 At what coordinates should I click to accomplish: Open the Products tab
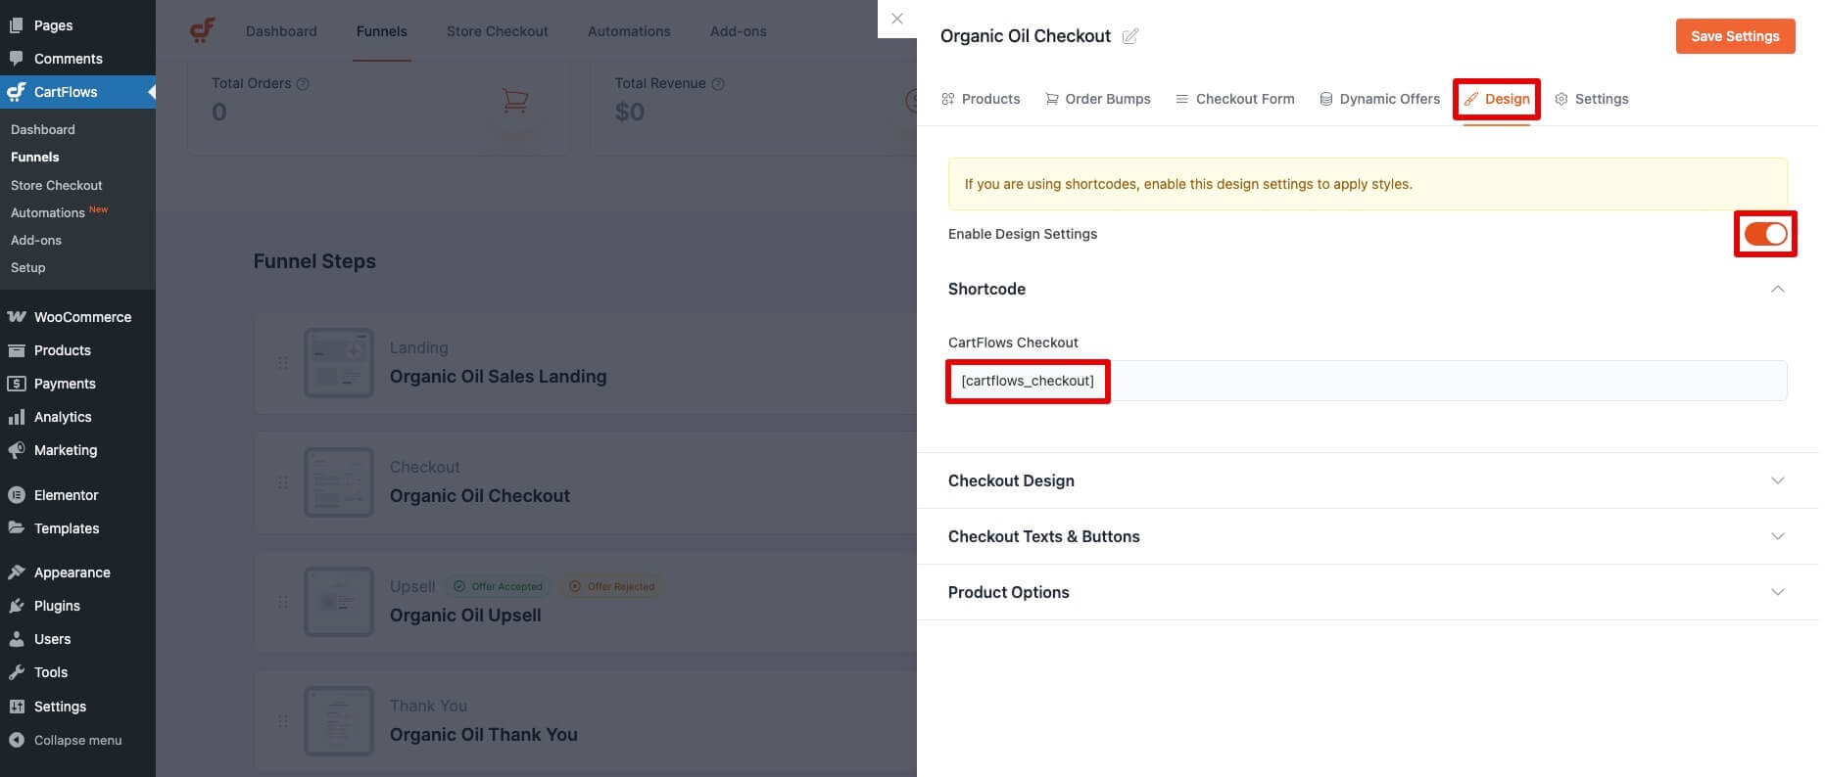pos(981,99)
